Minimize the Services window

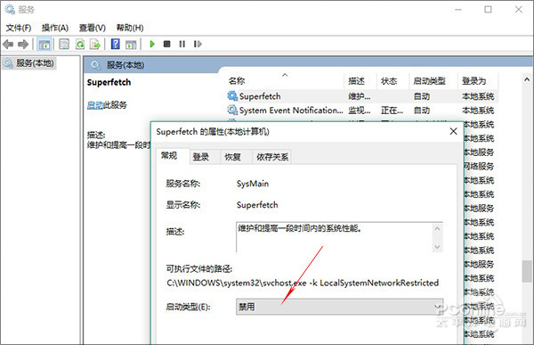click(x=458, y=10)
